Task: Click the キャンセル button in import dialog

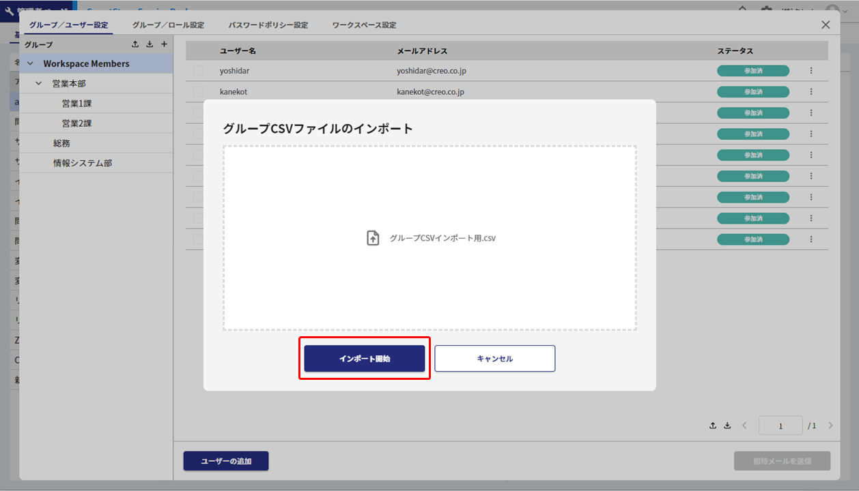Action: (495, 359)
